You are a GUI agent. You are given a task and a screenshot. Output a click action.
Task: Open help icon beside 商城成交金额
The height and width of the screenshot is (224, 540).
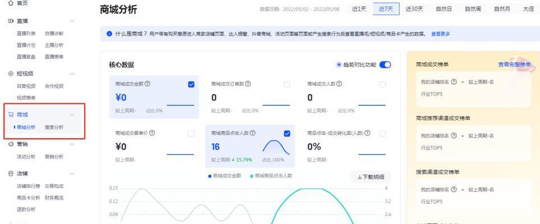point(147,83)
